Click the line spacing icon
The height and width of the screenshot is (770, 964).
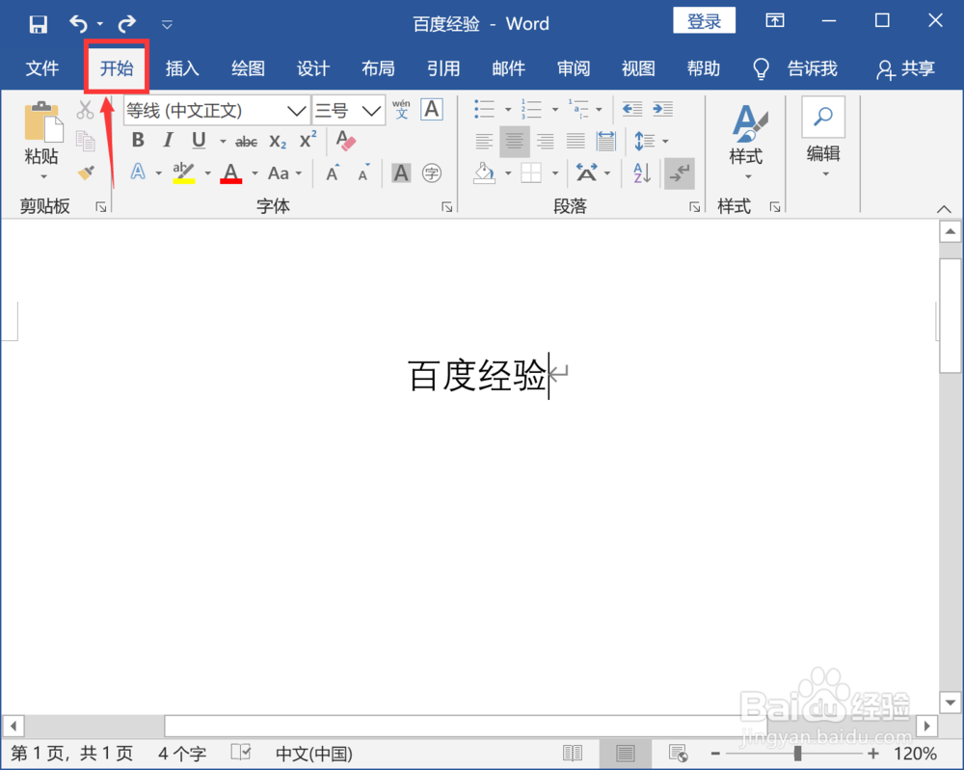tap(644, 142)
